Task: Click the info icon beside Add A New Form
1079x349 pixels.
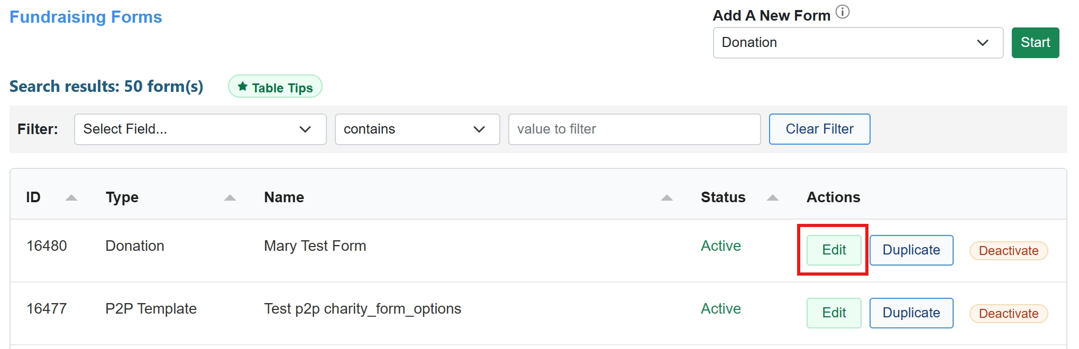Action: pyautogui.click(x=843, y=12)
